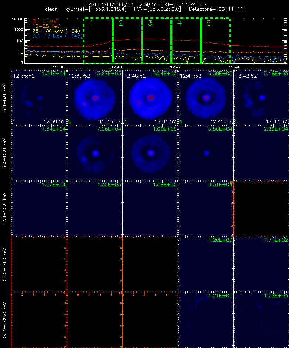Click the 100 y-axis label on the light curve
Image resolution: width=289 pixels, height=348 pixels.
tap(20, 41)
